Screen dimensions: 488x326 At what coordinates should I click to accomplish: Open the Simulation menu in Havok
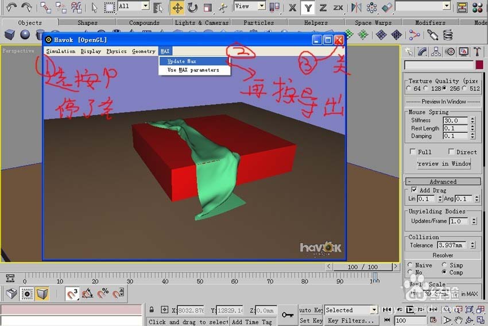tap(61, 51)
